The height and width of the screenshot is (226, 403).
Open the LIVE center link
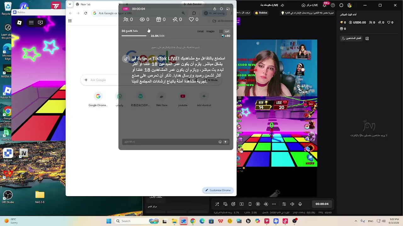310,5
